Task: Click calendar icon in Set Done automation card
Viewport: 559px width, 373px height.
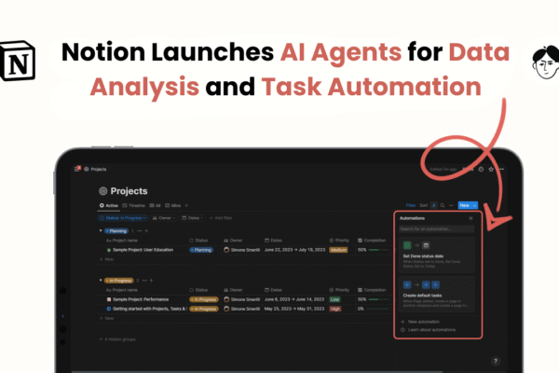Action: pyautogui.click(x=426, y=245)
